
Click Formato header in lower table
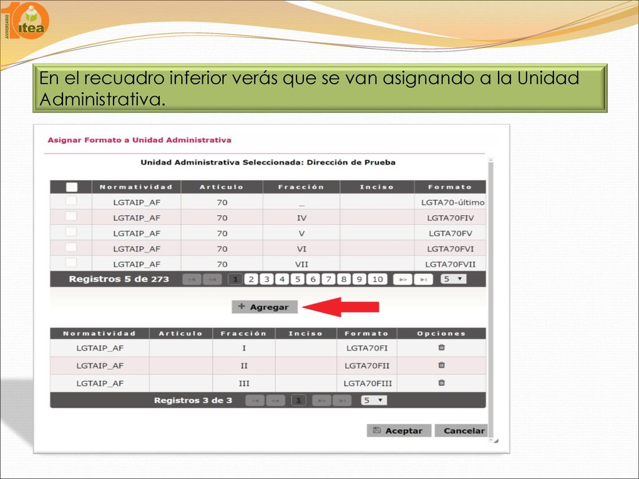[x=367, y=333]
